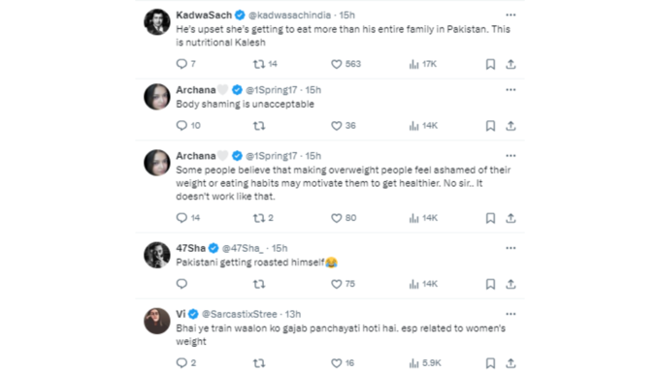Open the @SarcastixStree profile handle
The width and height of the screenshot is (660, 371).
click(x=239, y=314)
